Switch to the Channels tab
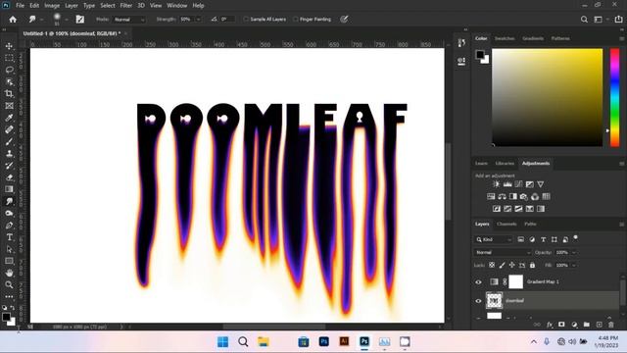The height and width of the screenshot is (353, 627). coord(506,225)
